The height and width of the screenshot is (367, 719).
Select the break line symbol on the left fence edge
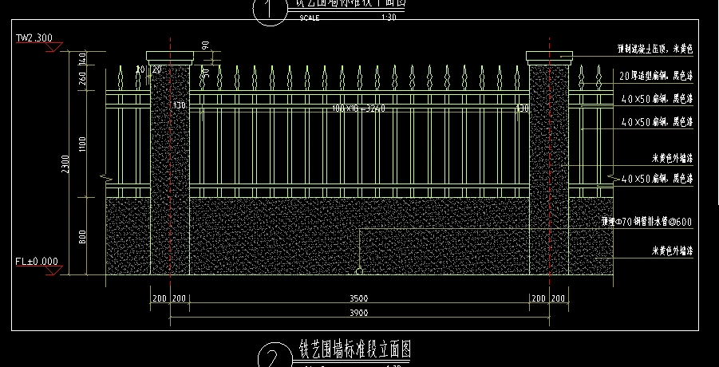106,176
